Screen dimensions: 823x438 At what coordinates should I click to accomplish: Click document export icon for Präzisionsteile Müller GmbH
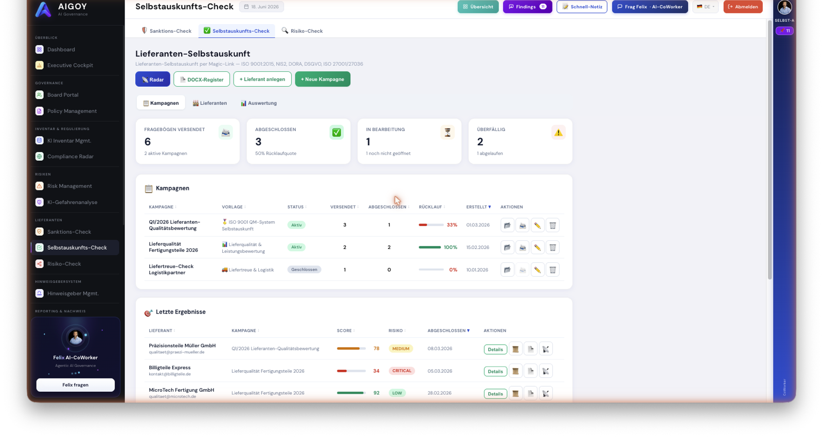click(530, 349)
